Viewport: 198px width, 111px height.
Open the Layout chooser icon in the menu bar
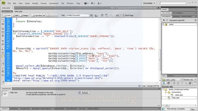[86, 3]
